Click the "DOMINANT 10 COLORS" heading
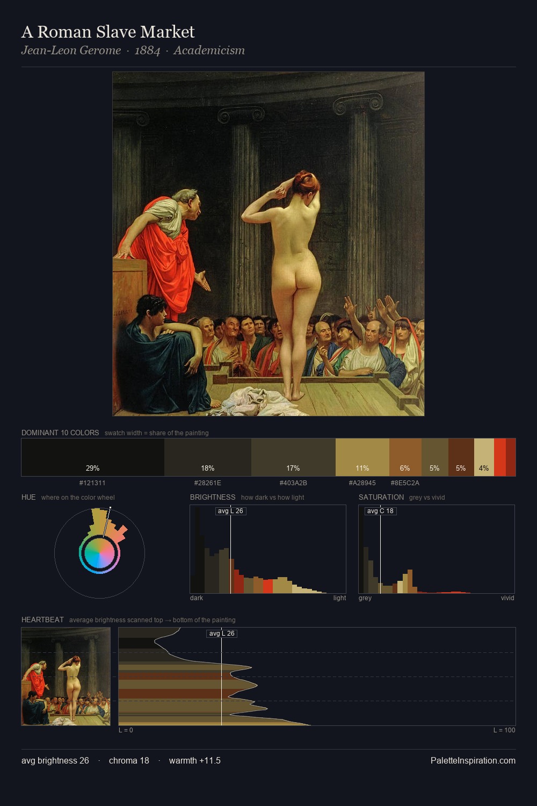 click(60, 433)
